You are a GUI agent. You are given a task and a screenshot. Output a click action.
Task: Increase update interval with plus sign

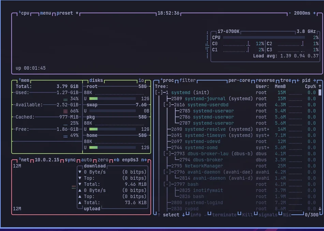tap(314, 13)
